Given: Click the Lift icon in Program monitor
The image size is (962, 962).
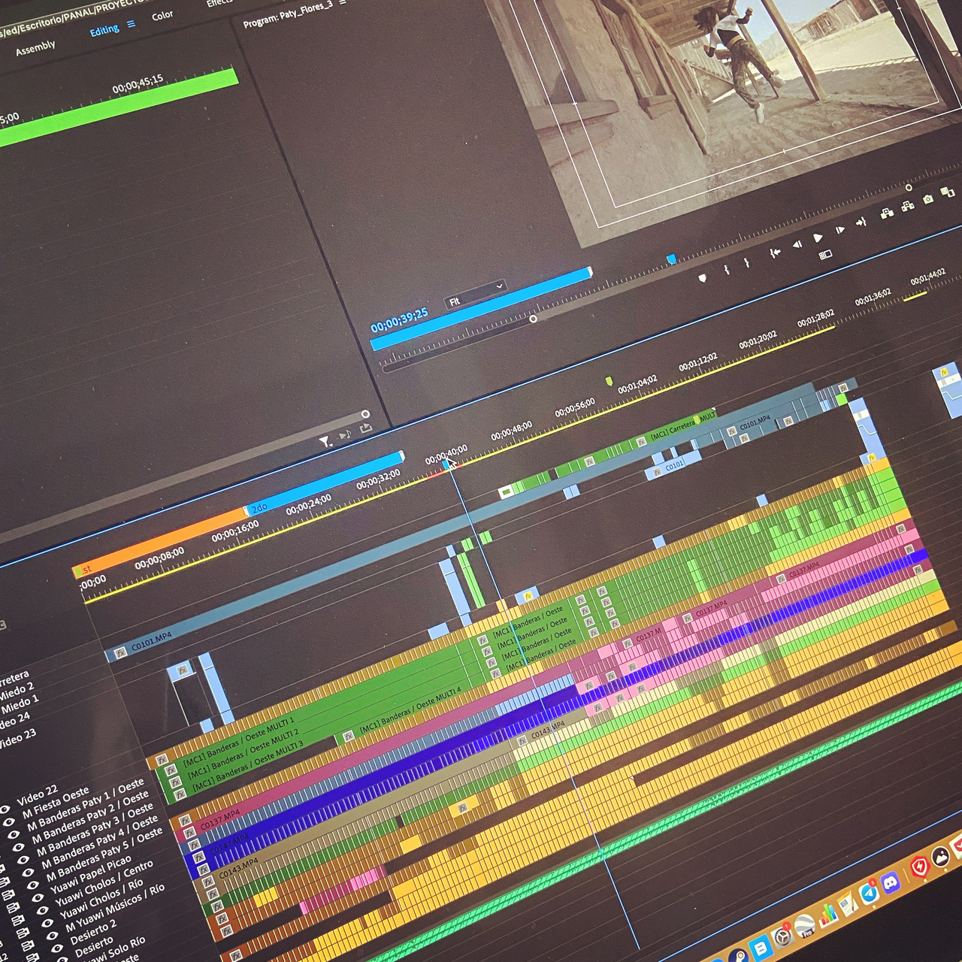Looking at the screenshot, I should coord(887,213).
